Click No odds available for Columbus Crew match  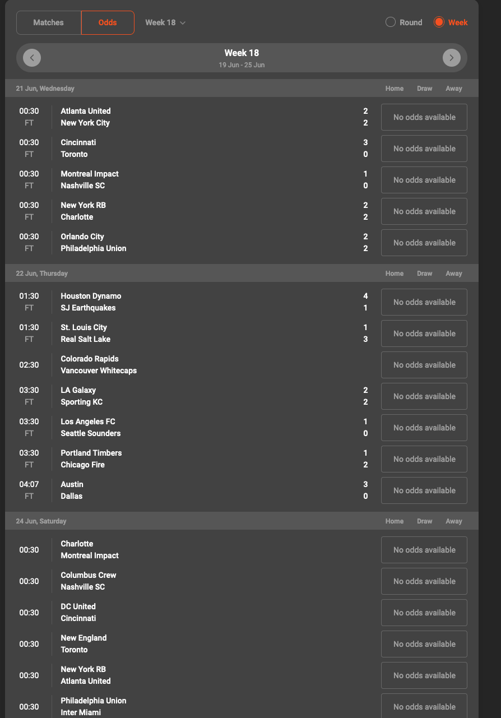tap(424, 581)
